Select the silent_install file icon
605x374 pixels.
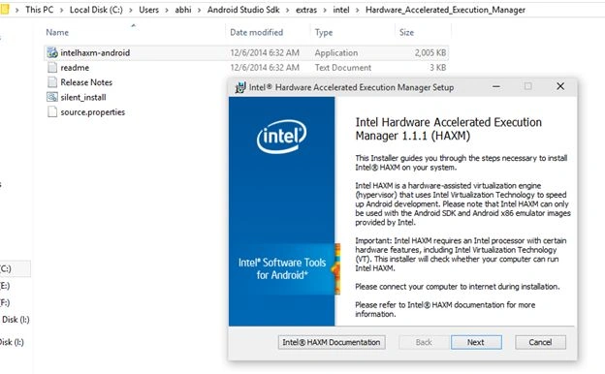point(52,97)
